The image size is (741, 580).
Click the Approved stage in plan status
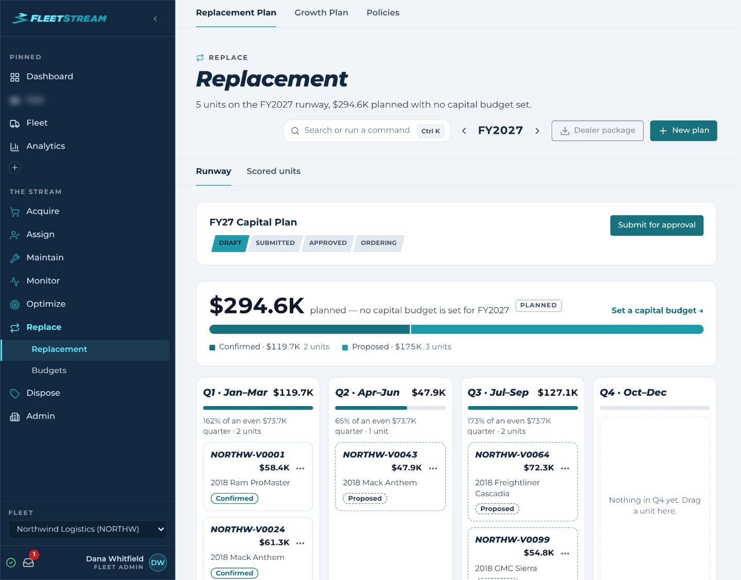[328, 243]
